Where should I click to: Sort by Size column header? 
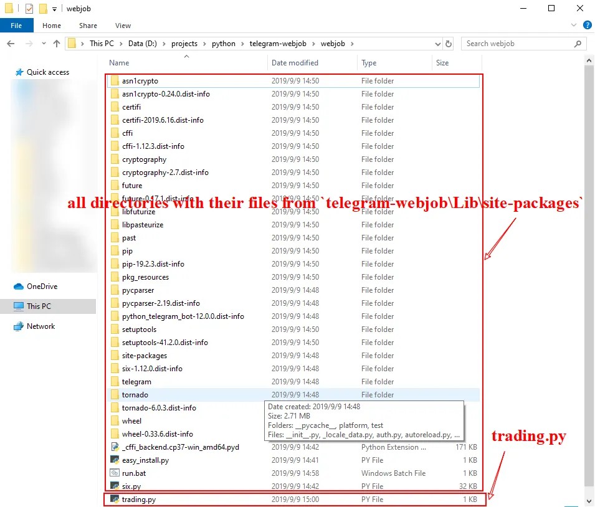coord(442,63)
